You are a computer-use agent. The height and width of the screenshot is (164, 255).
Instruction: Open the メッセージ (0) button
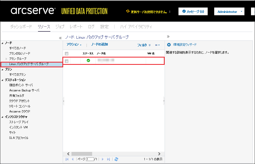tap(193, 12)
